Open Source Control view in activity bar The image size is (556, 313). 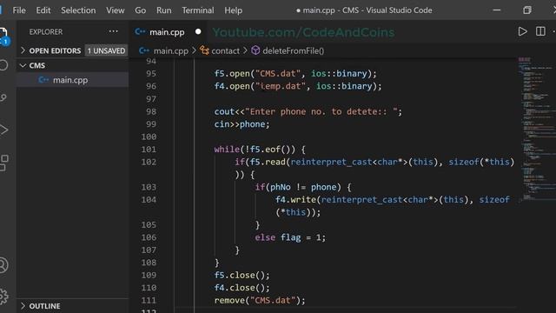(x=3, y=97)
